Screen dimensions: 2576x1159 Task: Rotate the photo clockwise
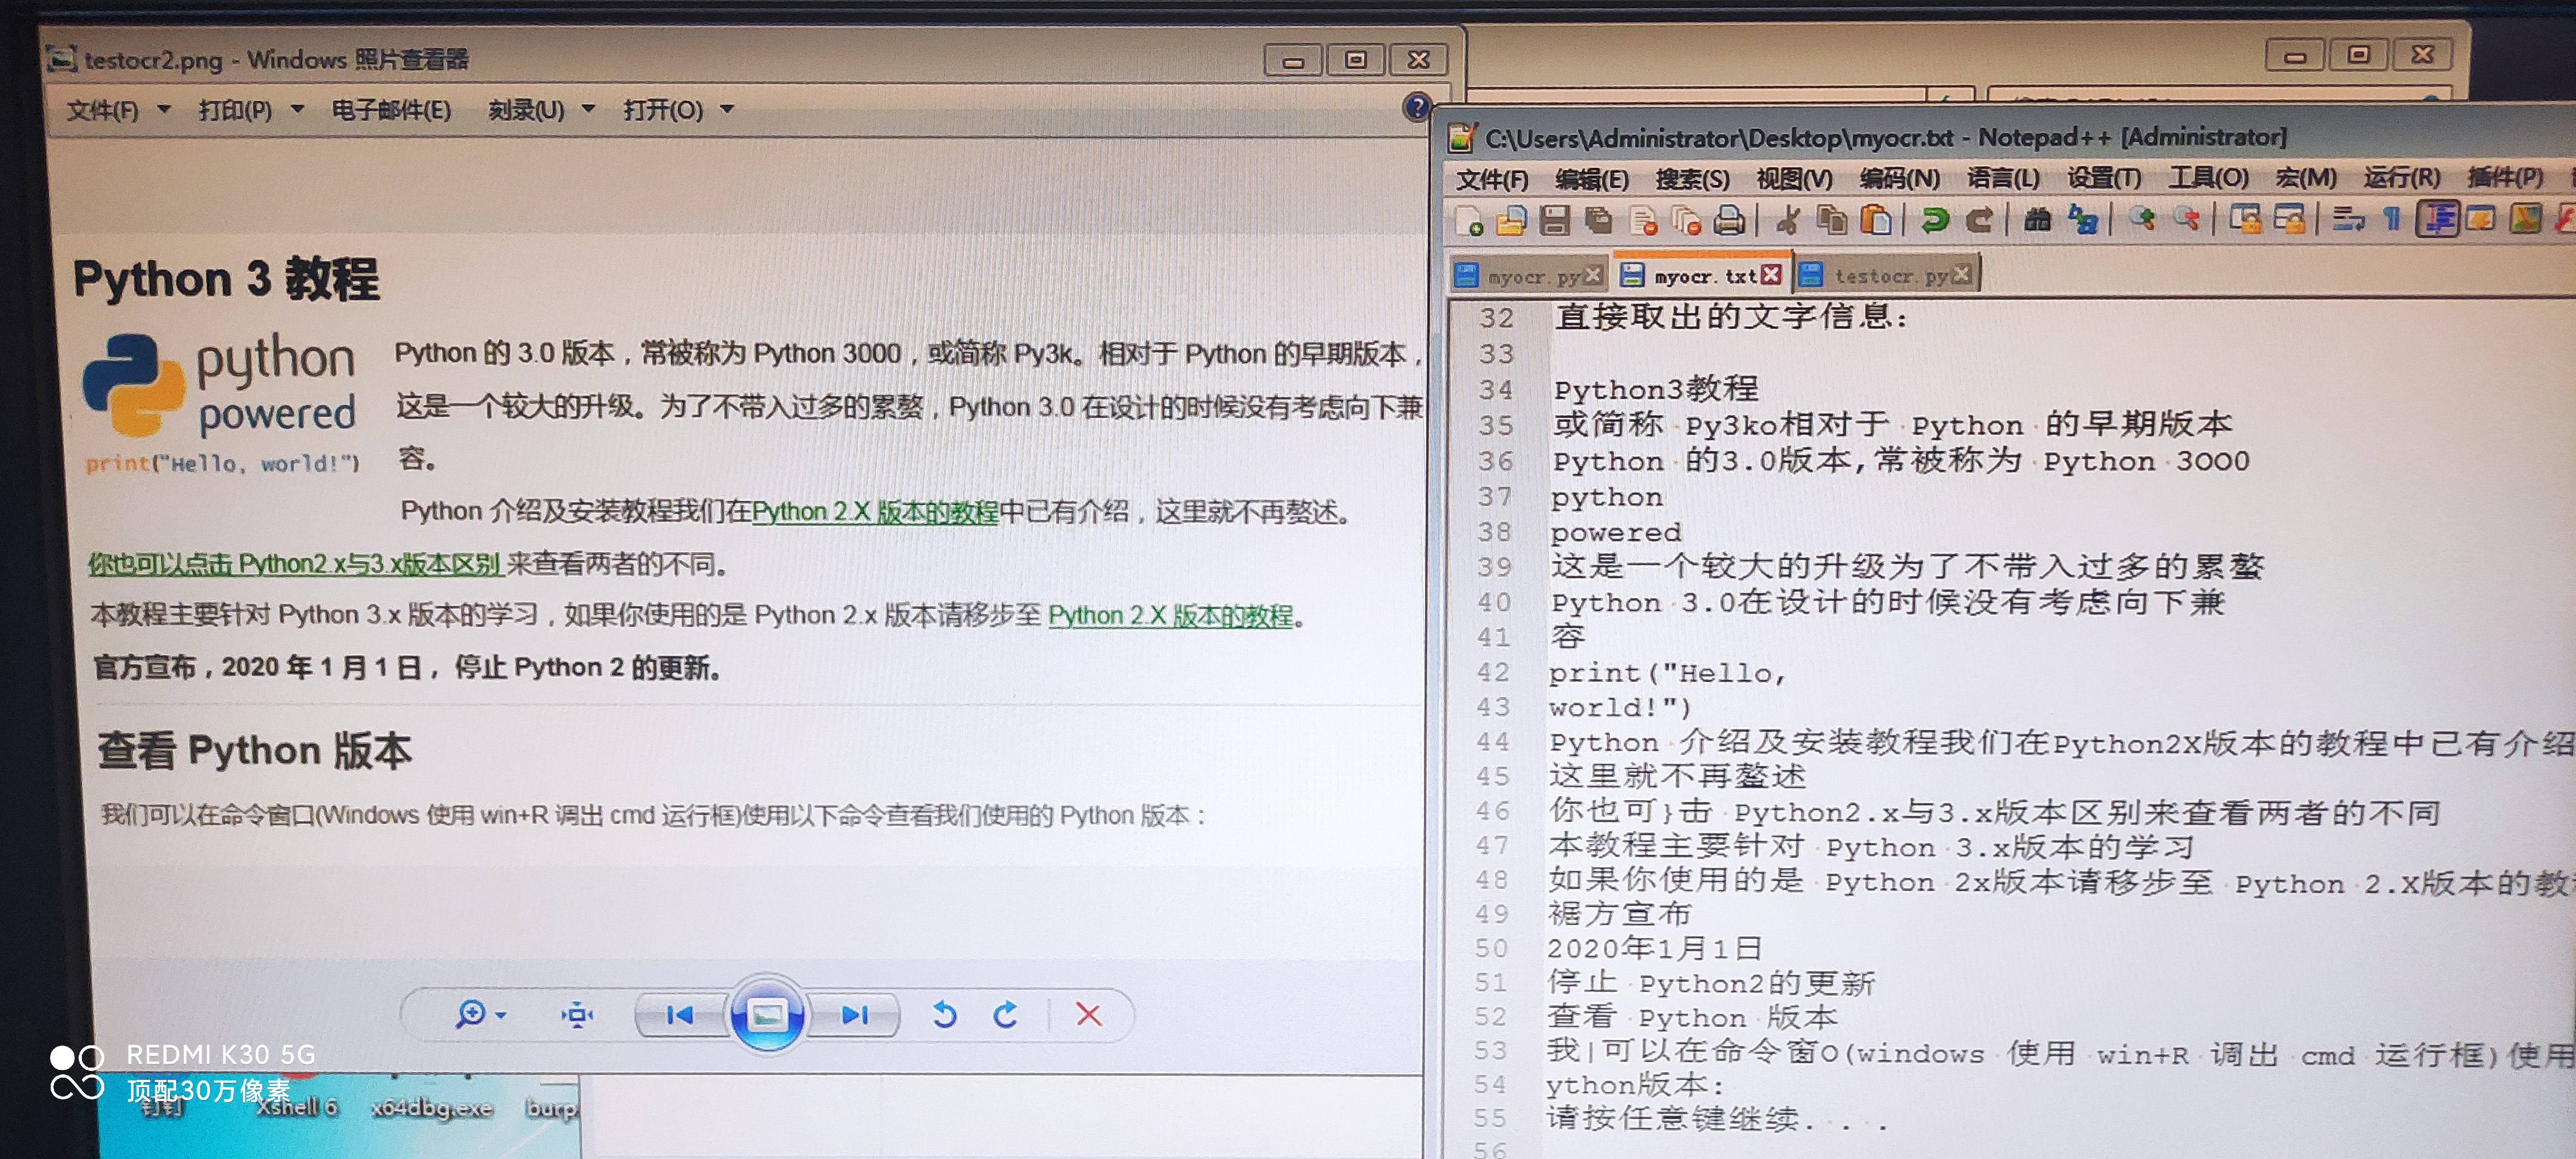pyautogui.click(x=1005, y=1015)
